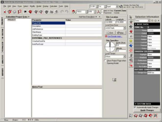Click into the Notes/Text area
Image resolution: width=162 pixels, height=122 pixels.
coord(67,103)
